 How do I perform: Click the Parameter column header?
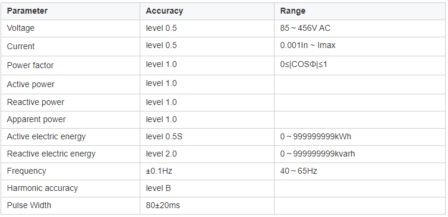pyautogui.click(x=70, y=11)
